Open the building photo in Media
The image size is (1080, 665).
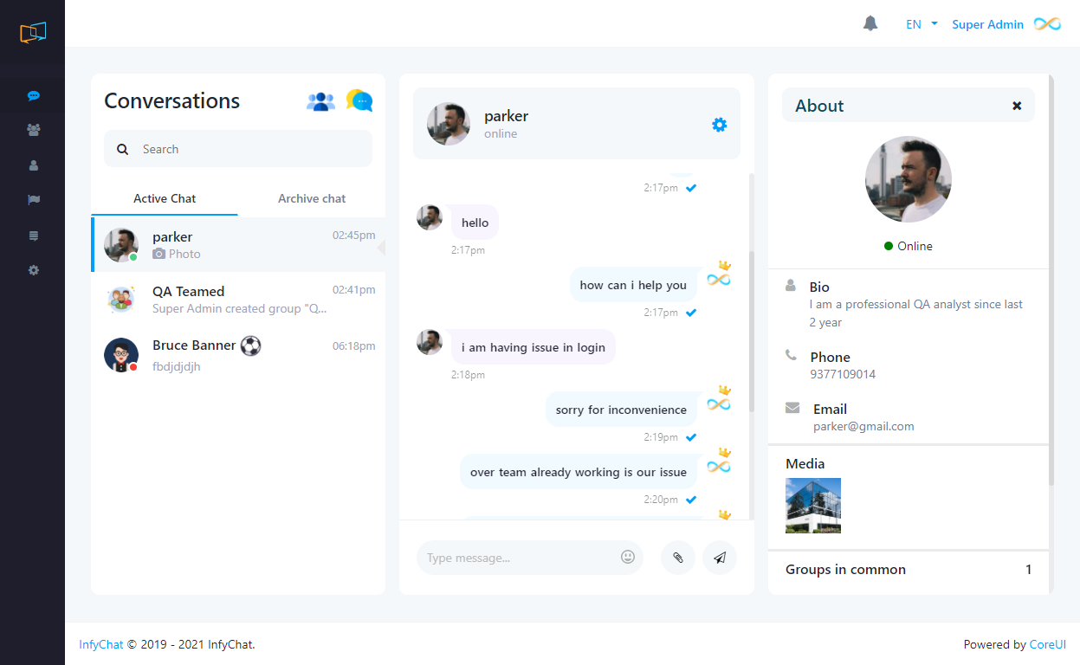pos(813,506)
